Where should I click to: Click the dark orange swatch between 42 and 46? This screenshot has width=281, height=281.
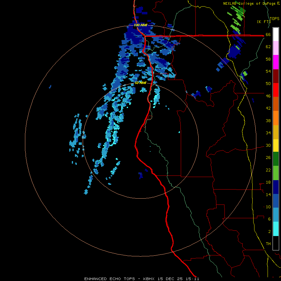pos(276,104)
